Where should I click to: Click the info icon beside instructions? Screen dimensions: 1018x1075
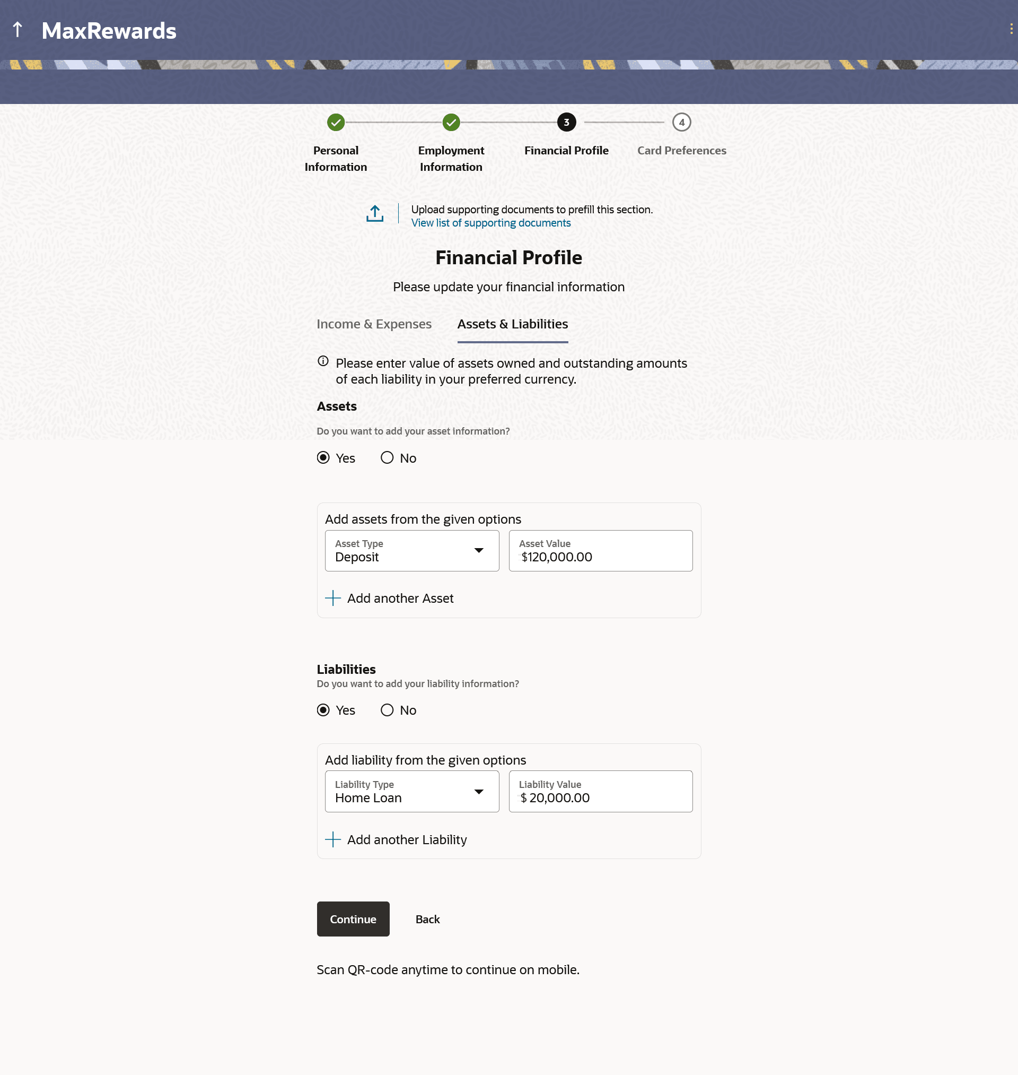[x=323, y=361]
